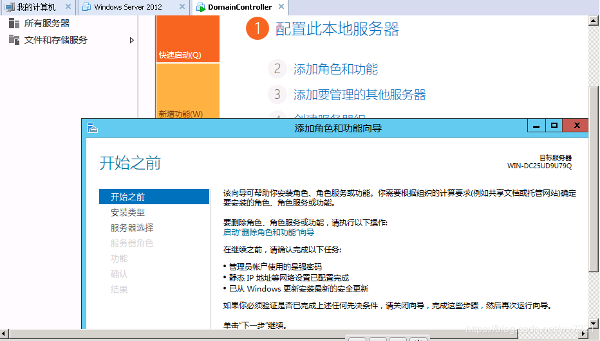Viewport: 600px width, 341px height.
Task: Click the horizontal scrollbar thumb
Action: (x=264, y=334)
